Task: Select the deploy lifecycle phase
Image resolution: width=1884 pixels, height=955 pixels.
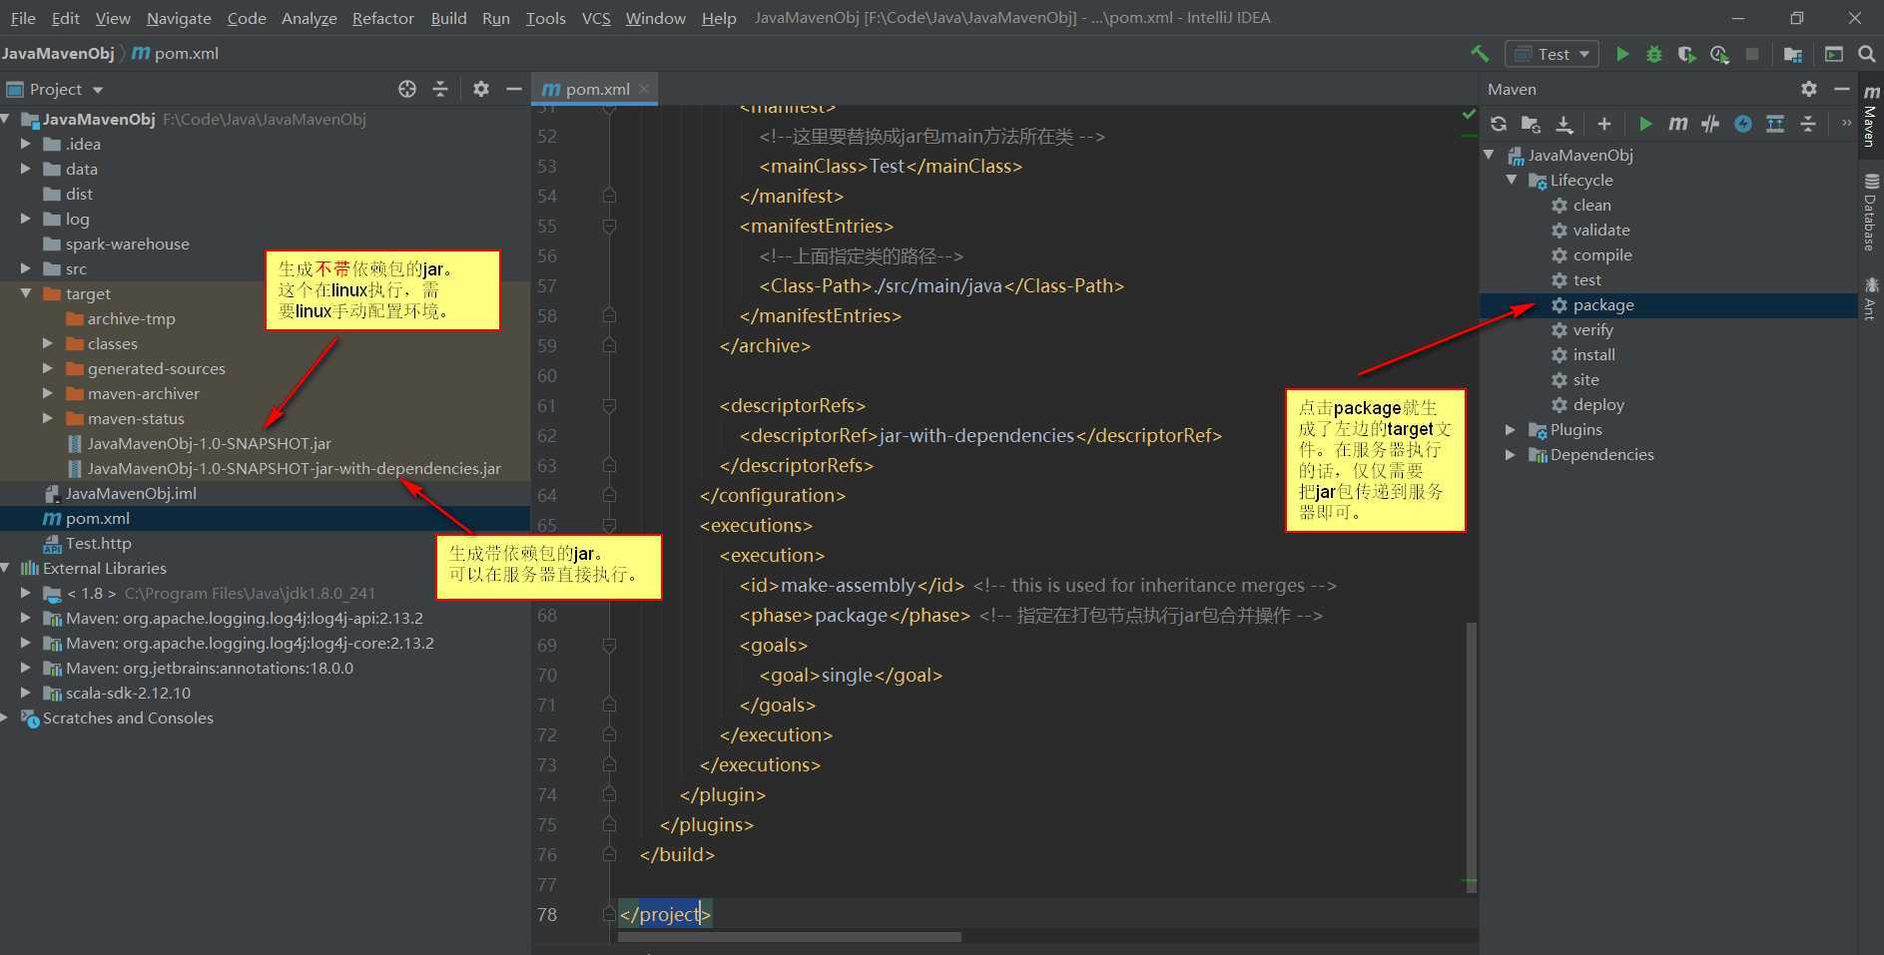Action: click(1597, 404)
